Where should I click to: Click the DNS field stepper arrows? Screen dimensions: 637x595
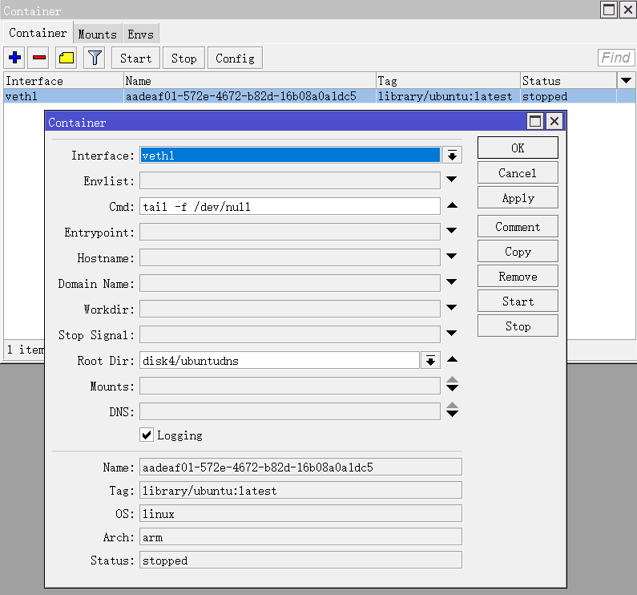coord(452,411)
